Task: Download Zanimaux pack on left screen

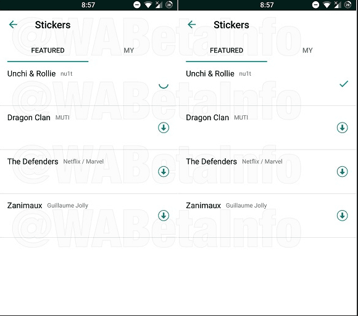Action: (164, 216)
